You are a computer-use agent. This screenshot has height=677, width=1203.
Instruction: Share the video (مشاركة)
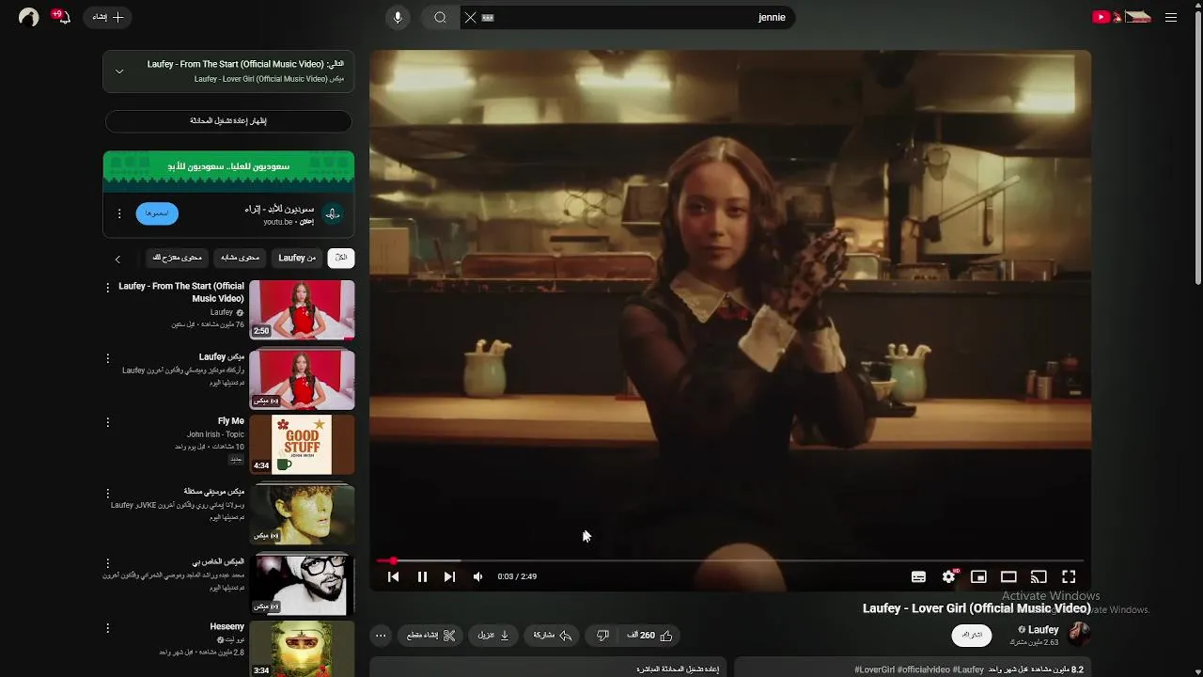(553, 636)
